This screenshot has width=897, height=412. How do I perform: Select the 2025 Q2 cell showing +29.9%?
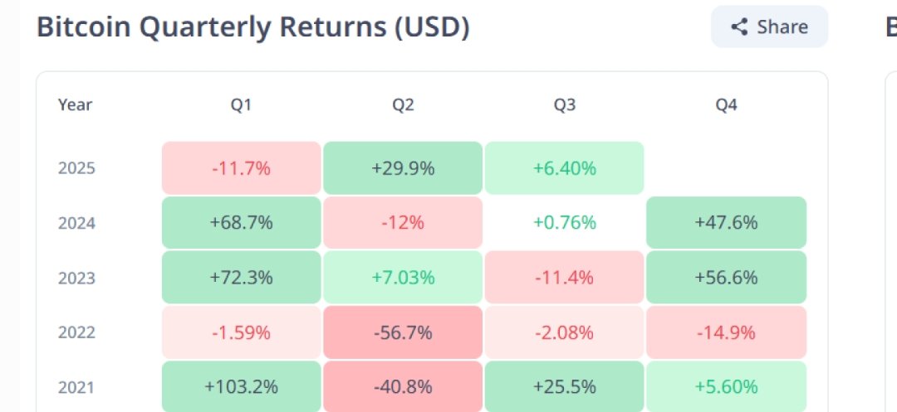pyautogui.click(x=403, y=168)
